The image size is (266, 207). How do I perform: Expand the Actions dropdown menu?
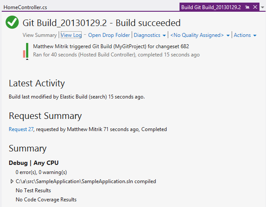tap(245, 35)
